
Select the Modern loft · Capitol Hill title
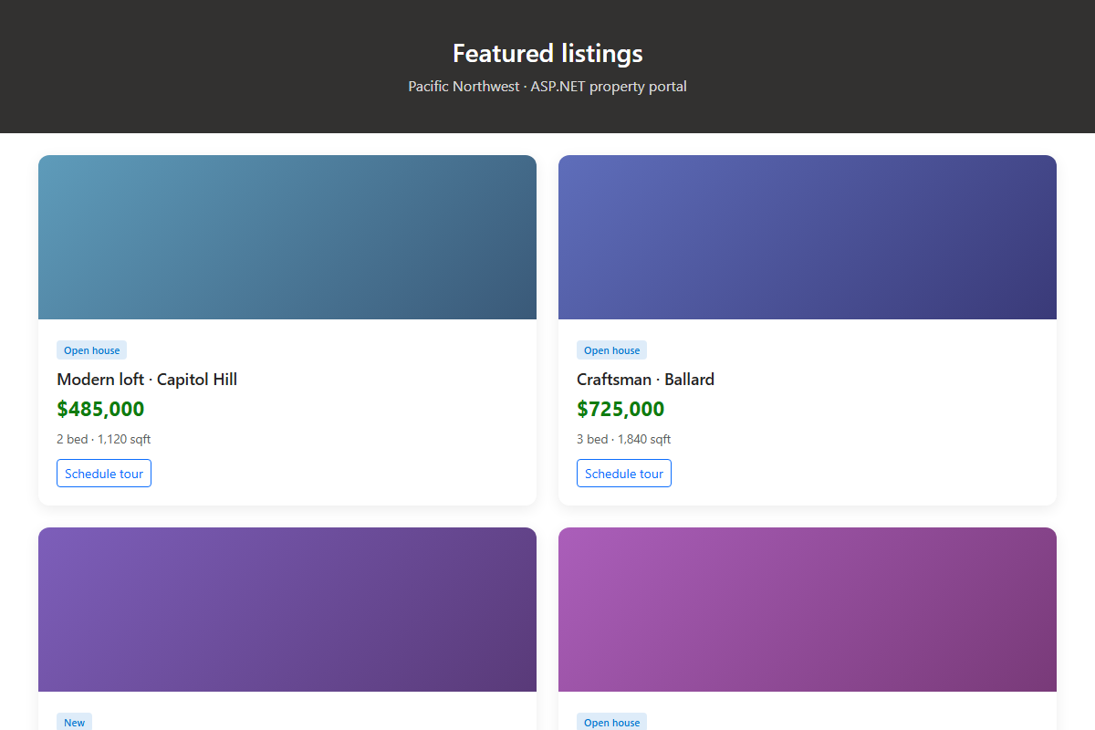coord(147,380)
